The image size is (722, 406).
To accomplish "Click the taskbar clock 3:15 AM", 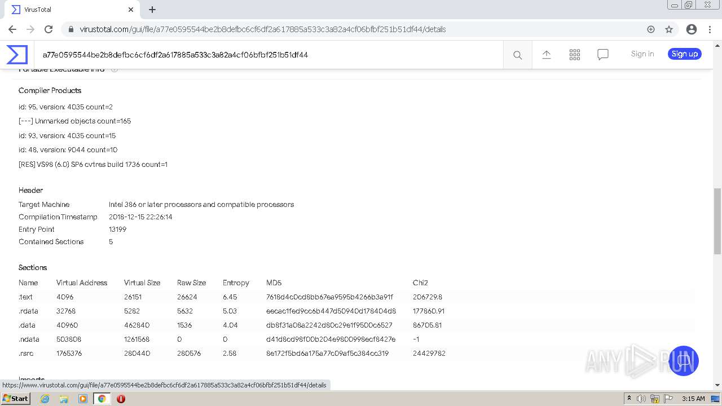I will click(x=693, y=399).
